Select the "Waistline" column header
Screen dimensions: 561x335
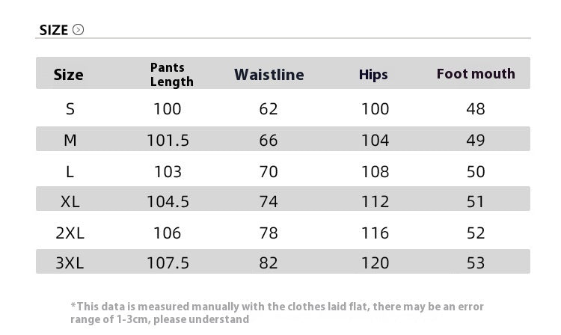(x=269, y=75)
